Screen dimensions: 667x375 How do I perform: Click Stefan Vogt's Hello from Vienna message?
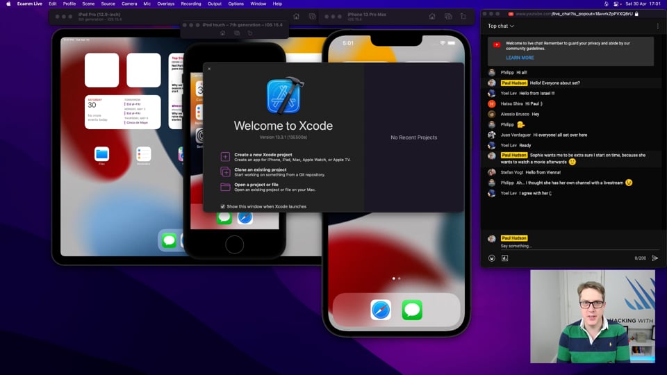click(x=543, y=172)
